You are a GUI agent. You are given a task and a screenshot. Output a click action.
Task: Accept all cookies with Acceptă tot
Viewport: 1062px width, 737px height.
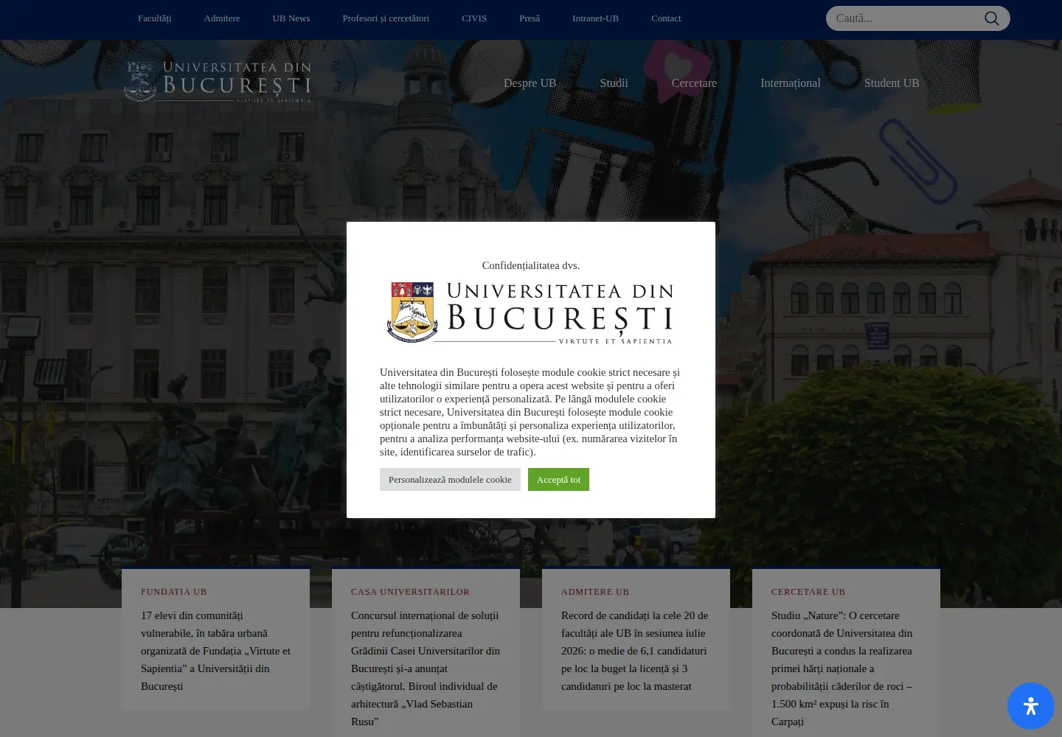pos(558,480)
